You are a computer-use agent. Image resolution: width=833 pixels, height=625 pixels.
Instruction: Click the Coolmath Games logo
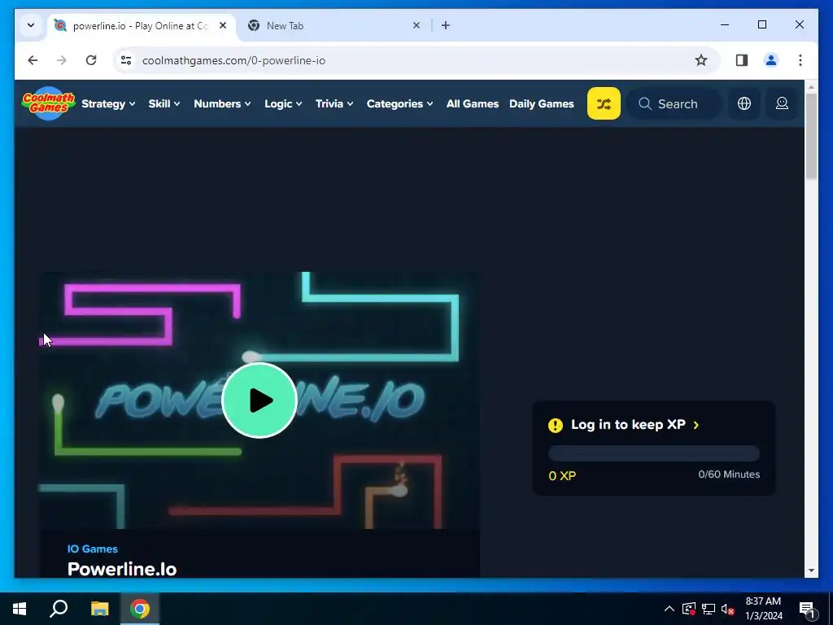point(48,103)
